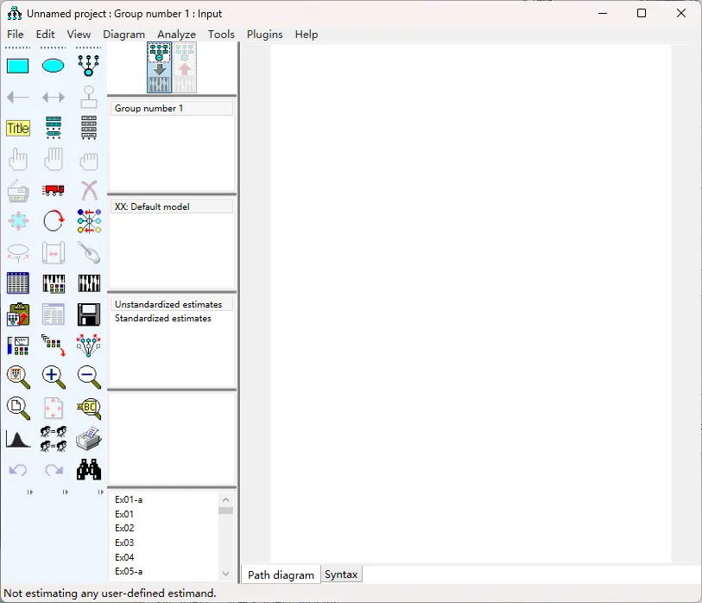Open Object properties icon
Viewport: 702px width, 603px height.
point(18,346)
